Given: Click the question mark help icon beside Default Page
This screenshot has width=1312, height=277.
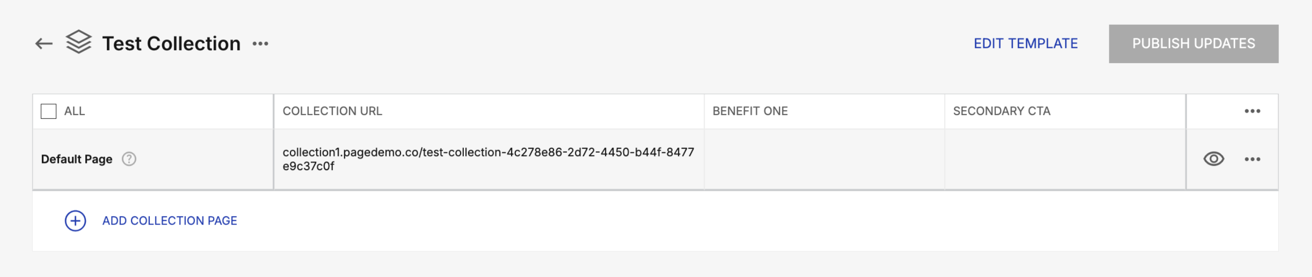Looking at the screenshot, I should 129,159.
